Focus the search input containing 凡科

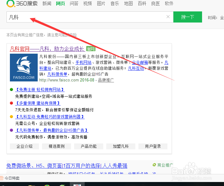coord(90,17)
